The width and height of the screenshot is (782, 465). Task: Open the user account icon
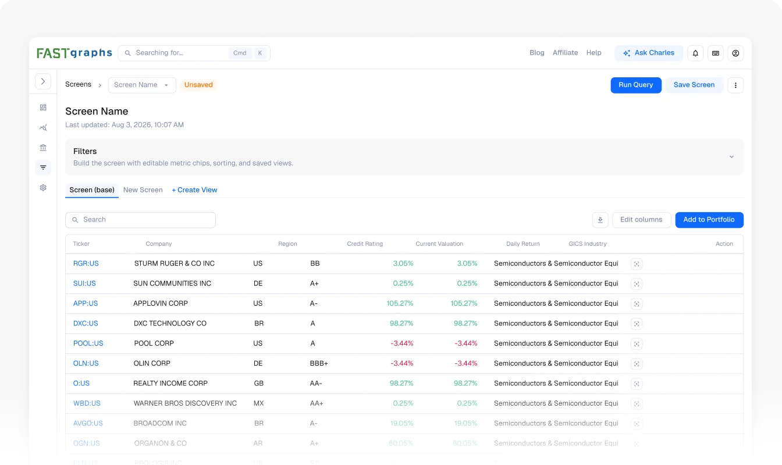pyautogui.click(x=735, y=53)
